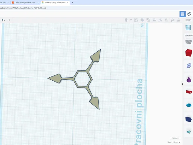Pick the red Text shape

point(189,92)
